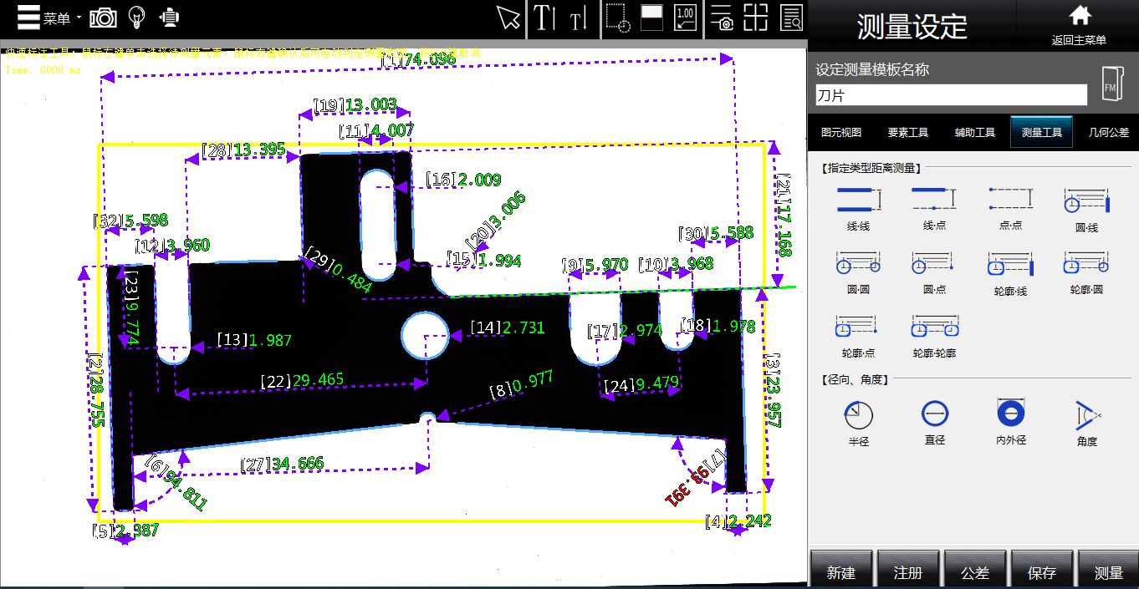The width and height of the screenshot is (1139, 589).
Task: Open the 菜单 dropdown menu
Action: click(49, 18)
